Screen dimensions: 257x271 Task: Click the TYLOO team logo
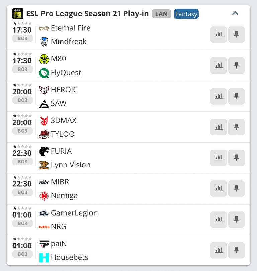[45, 134]
